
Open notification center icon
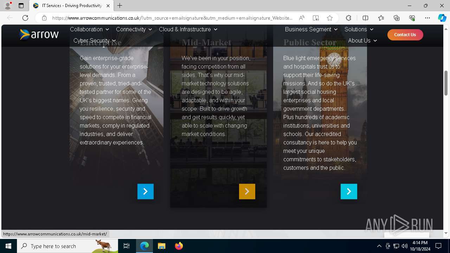[x=438, y=246]
